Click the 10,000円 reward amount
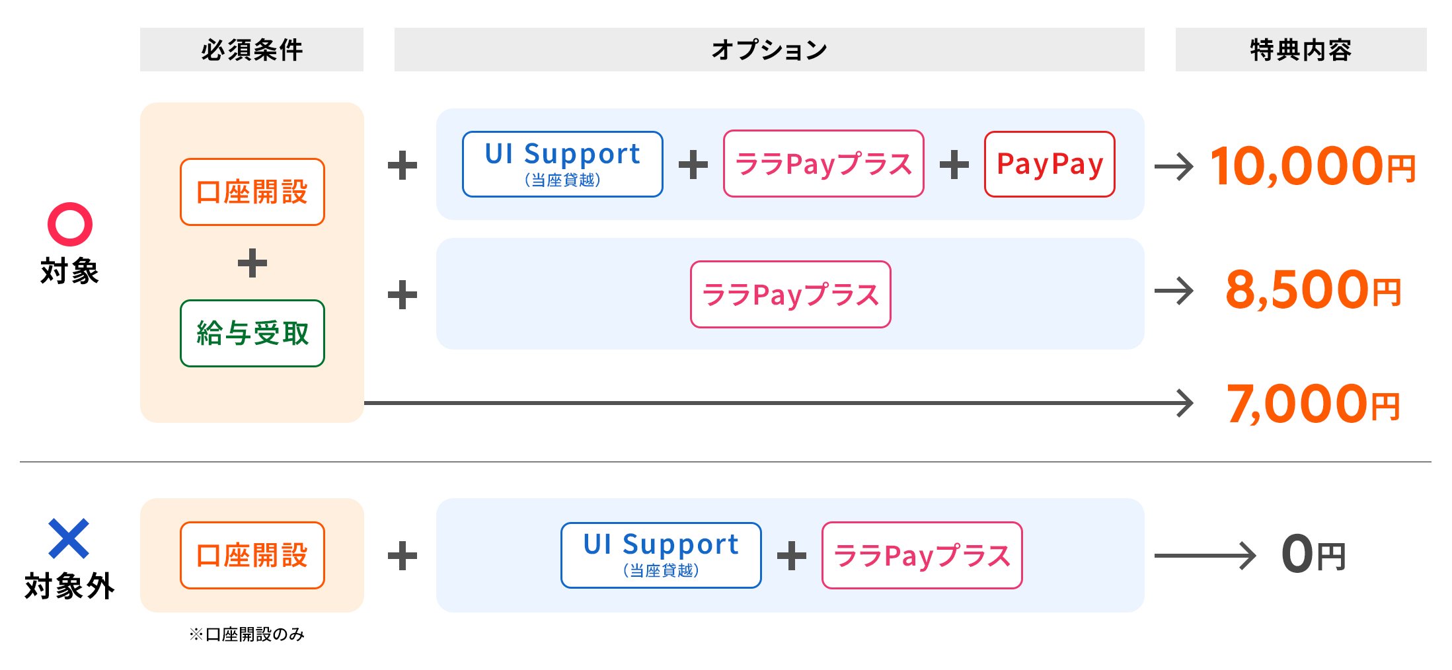The height and width of the screenshot is (670, 1452). tap(1313, 165)
